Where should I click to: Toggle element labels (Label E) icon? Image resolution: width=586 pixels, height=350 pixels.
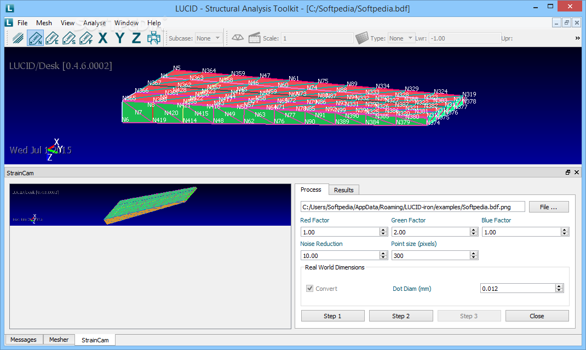[x=52, y=38]
